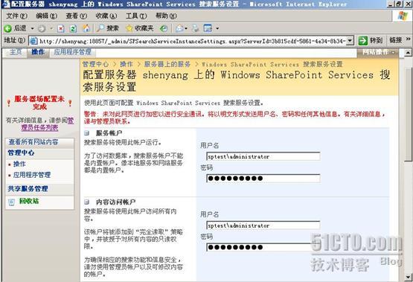Click the Print icon in the toolbar
This screenshot has width=413, height=282.
[196, 28]
